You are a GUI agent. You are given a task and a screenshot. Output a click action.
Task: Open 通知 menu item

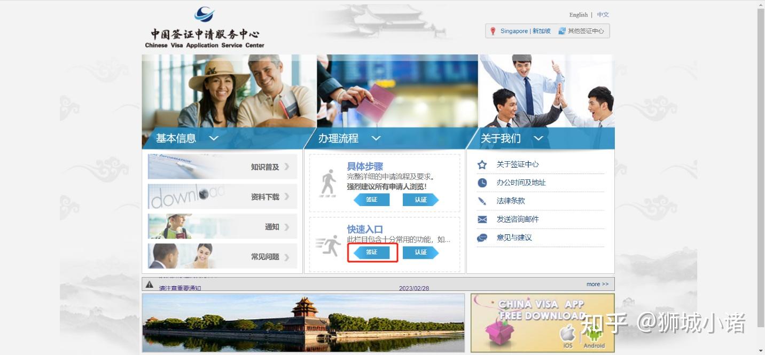[222, 226]
